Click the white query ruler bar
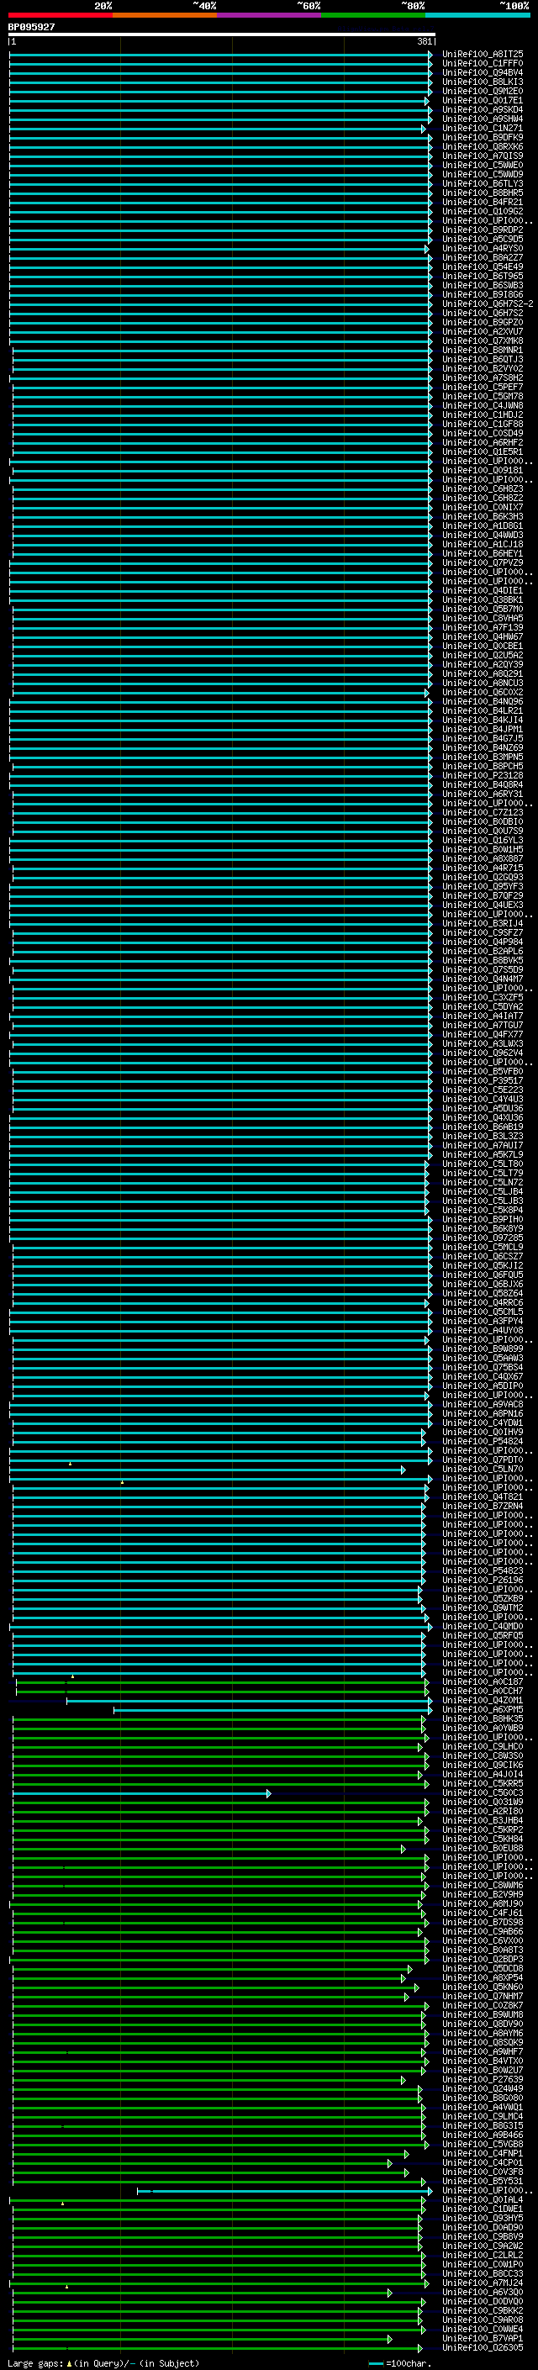The height and width of the screenshot is (2370, 538). (x=222, y=34)
